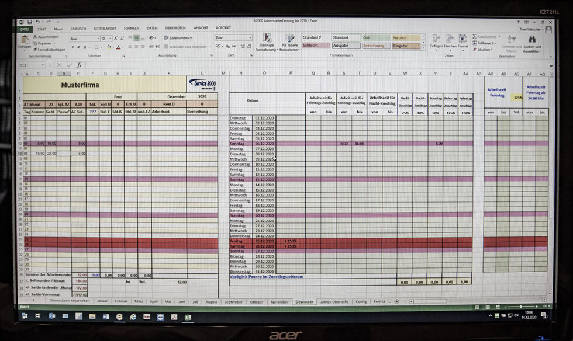The height and width of the screenshot is (341, 573).
Task: Click the Suchen und Auswählen binoculars
Action: click(531, 39)
